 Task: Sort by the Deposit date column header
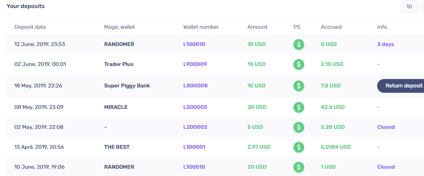[x=30, y=27]
